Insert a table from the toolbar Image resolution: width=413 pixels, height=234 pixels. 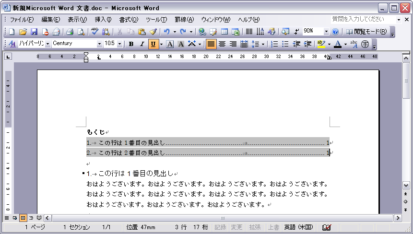pos(224,32)
